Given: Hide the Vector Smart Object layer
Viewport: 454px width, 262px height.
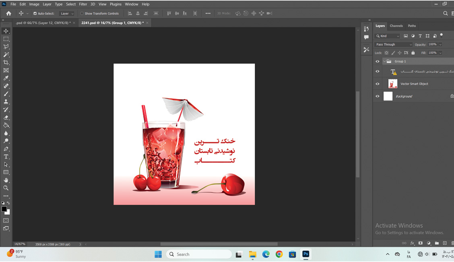Looking at the screenshot, I should click(377, 84).
